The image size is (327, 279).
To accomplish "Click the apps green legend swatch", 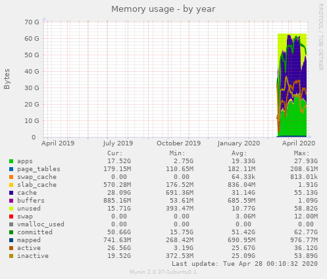I will [11, 161].
